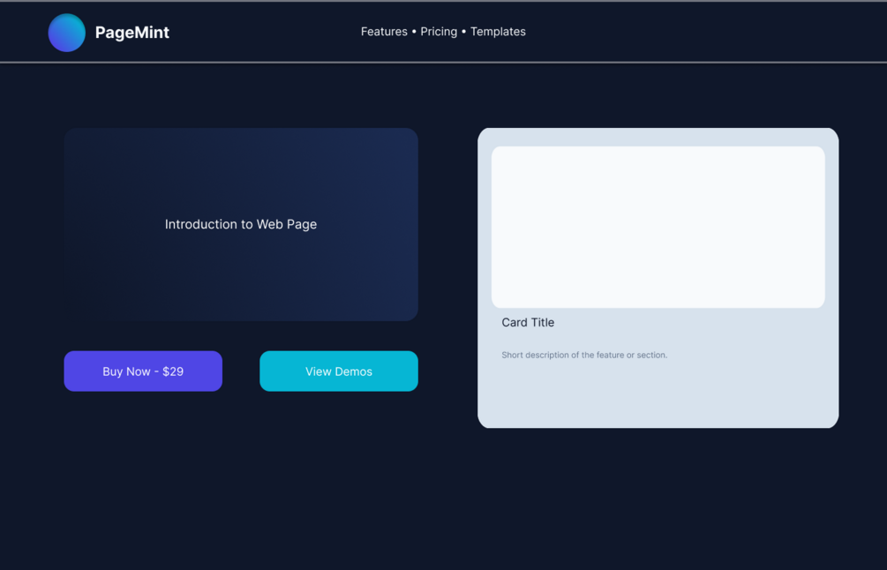The height and width of the screenshot is (570, 887).
Task: Go to the Pricing nav link
Action: [439, 32]
